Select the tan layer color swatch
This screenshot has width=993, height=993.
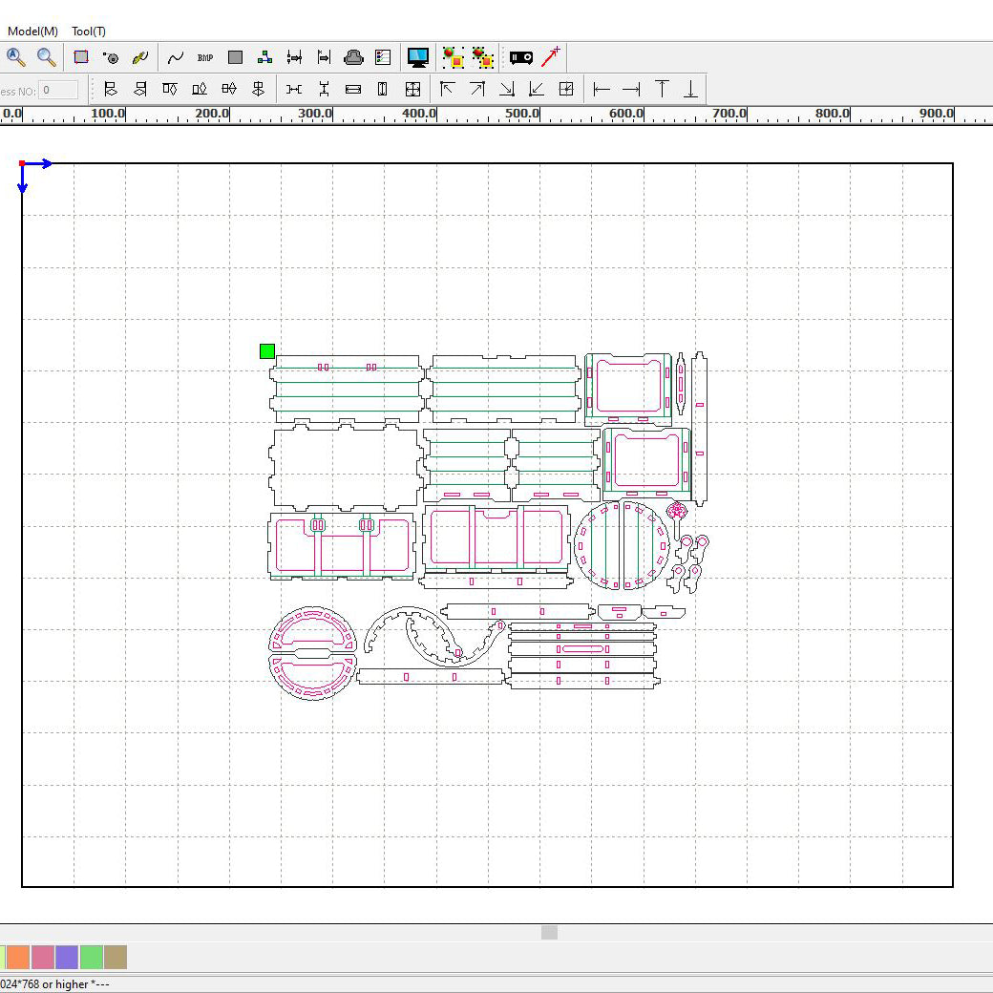(116, 957)
